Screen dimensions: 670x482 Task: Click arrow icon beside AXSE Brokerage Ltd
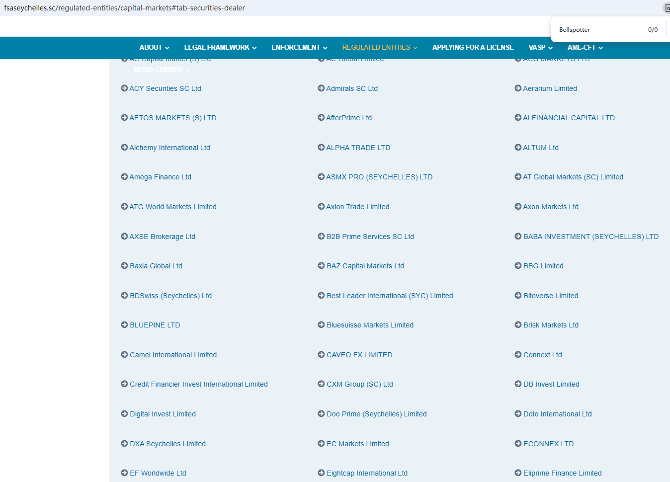[124, 236]
